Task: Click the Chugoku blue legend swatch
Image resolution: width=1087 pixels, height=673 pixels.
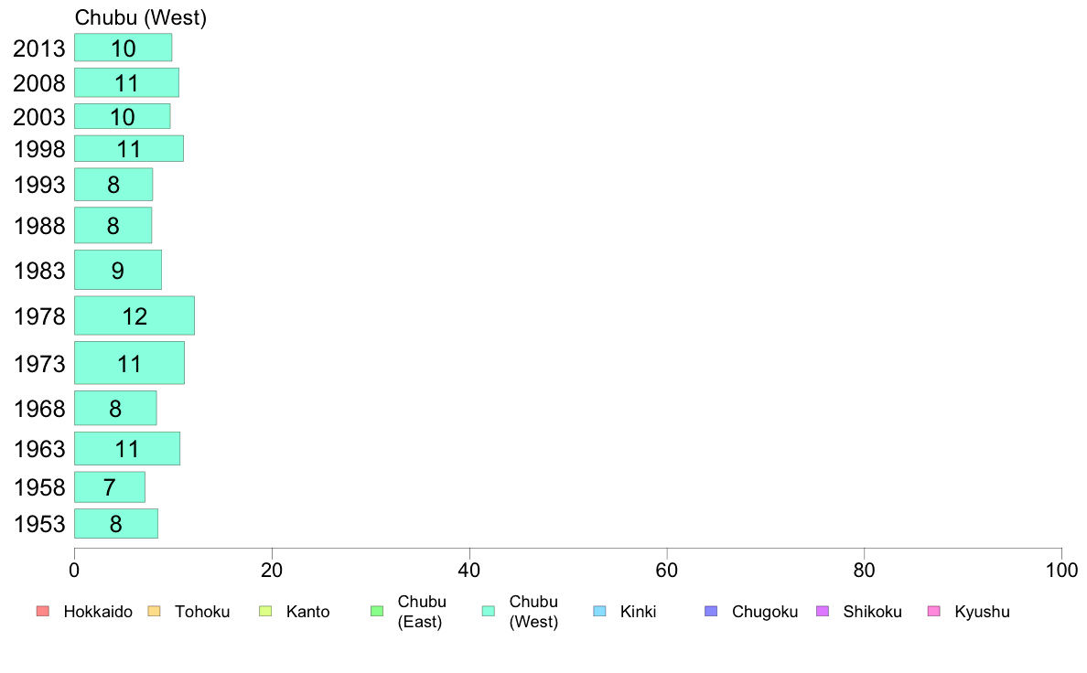Action: point(711,612)
